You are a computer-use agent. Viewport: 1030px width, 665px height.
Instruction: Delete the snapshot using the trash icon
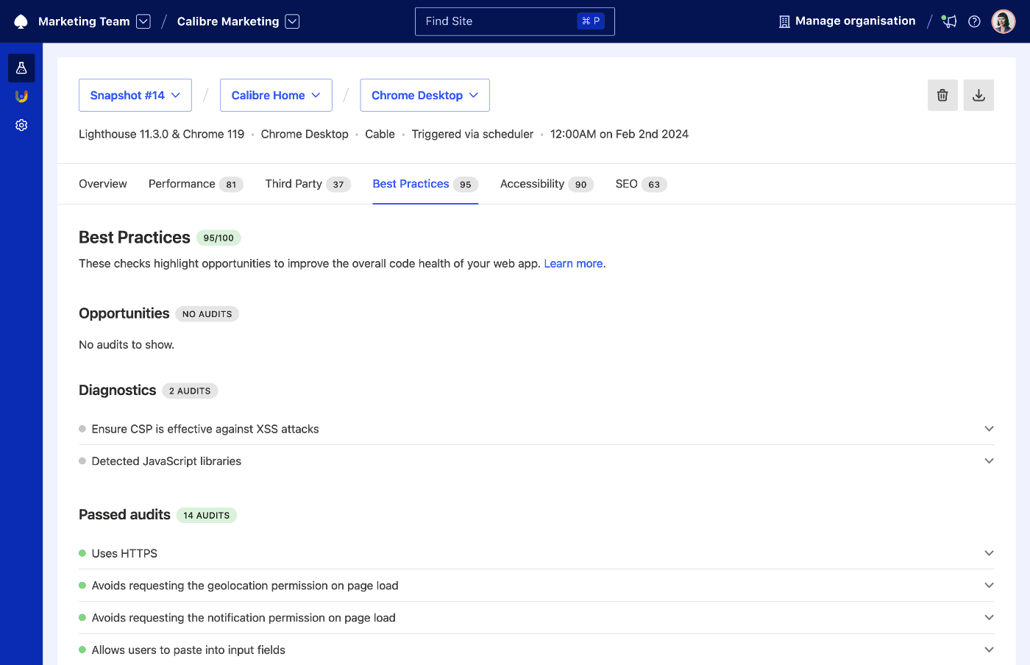pyautogui.click(x=942, y=95)
